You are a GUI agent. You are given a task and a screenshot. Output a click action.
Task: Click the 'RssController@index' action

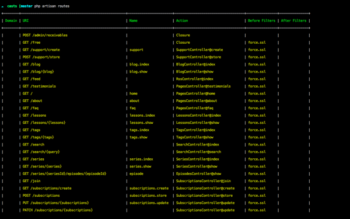(x=195, y=79)
